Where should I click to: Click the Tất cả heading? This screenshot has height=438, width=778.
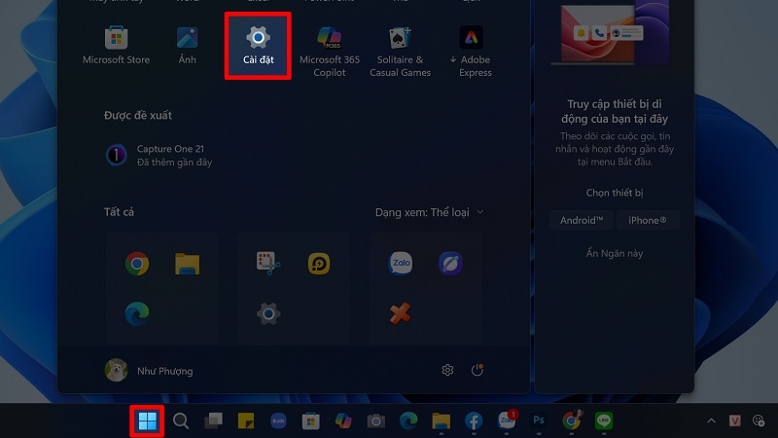point(119,212)
